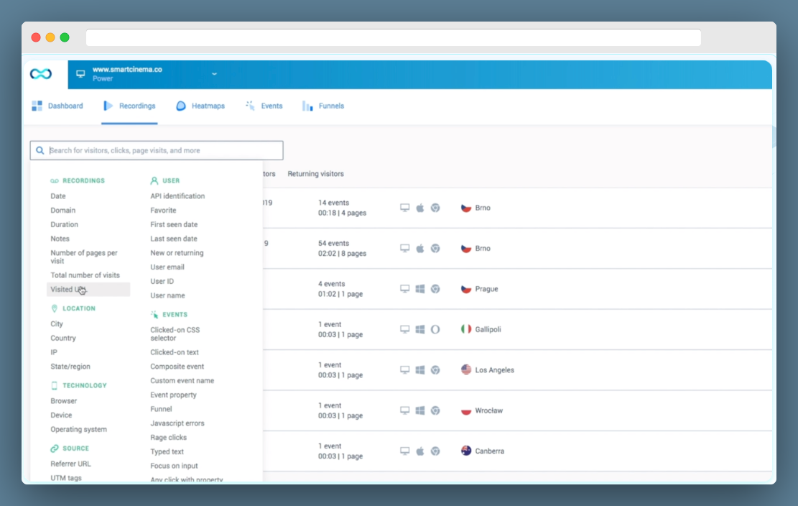Open the Events tab
Viewport: 798px width, 506px height.
264,106
